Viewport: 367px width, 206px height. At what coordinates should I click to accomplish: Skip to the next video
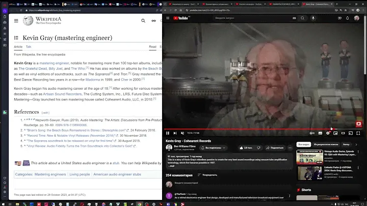[x=175, y=133]
